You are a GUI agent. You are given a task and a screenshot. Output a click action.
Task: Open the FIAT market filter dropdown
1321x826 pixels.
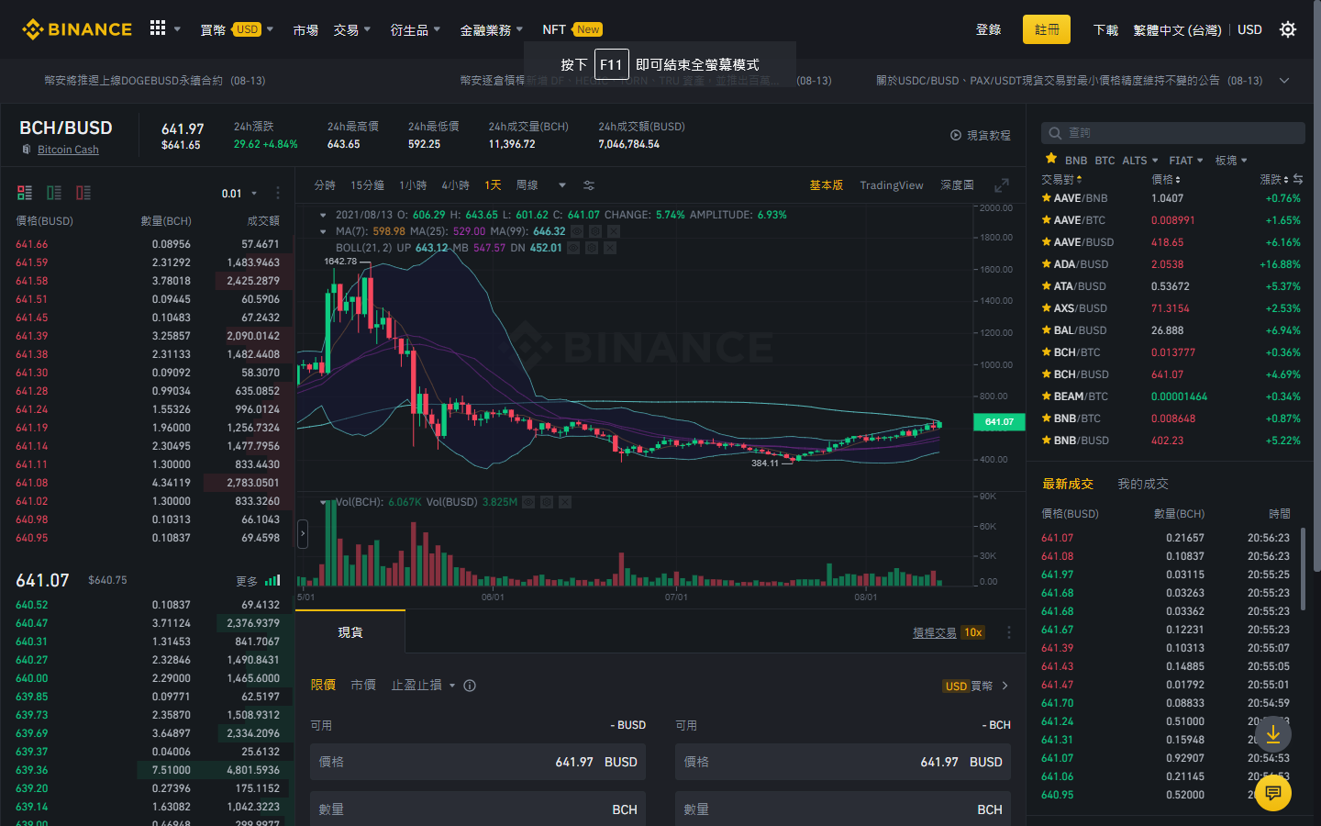click(1186, 160)
